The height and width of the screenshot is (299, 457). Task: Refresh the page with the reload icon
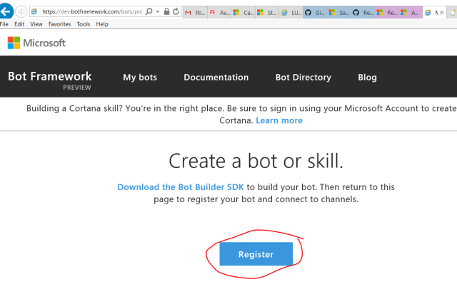(x=176, y=11)
